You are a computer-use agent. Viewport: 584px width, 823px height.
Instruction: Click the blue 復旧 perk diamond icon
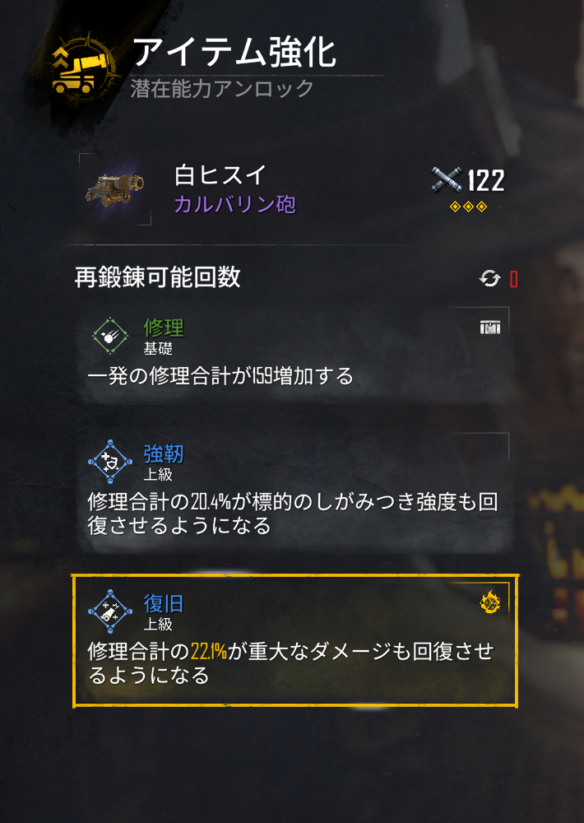click(x=110, y=611)
